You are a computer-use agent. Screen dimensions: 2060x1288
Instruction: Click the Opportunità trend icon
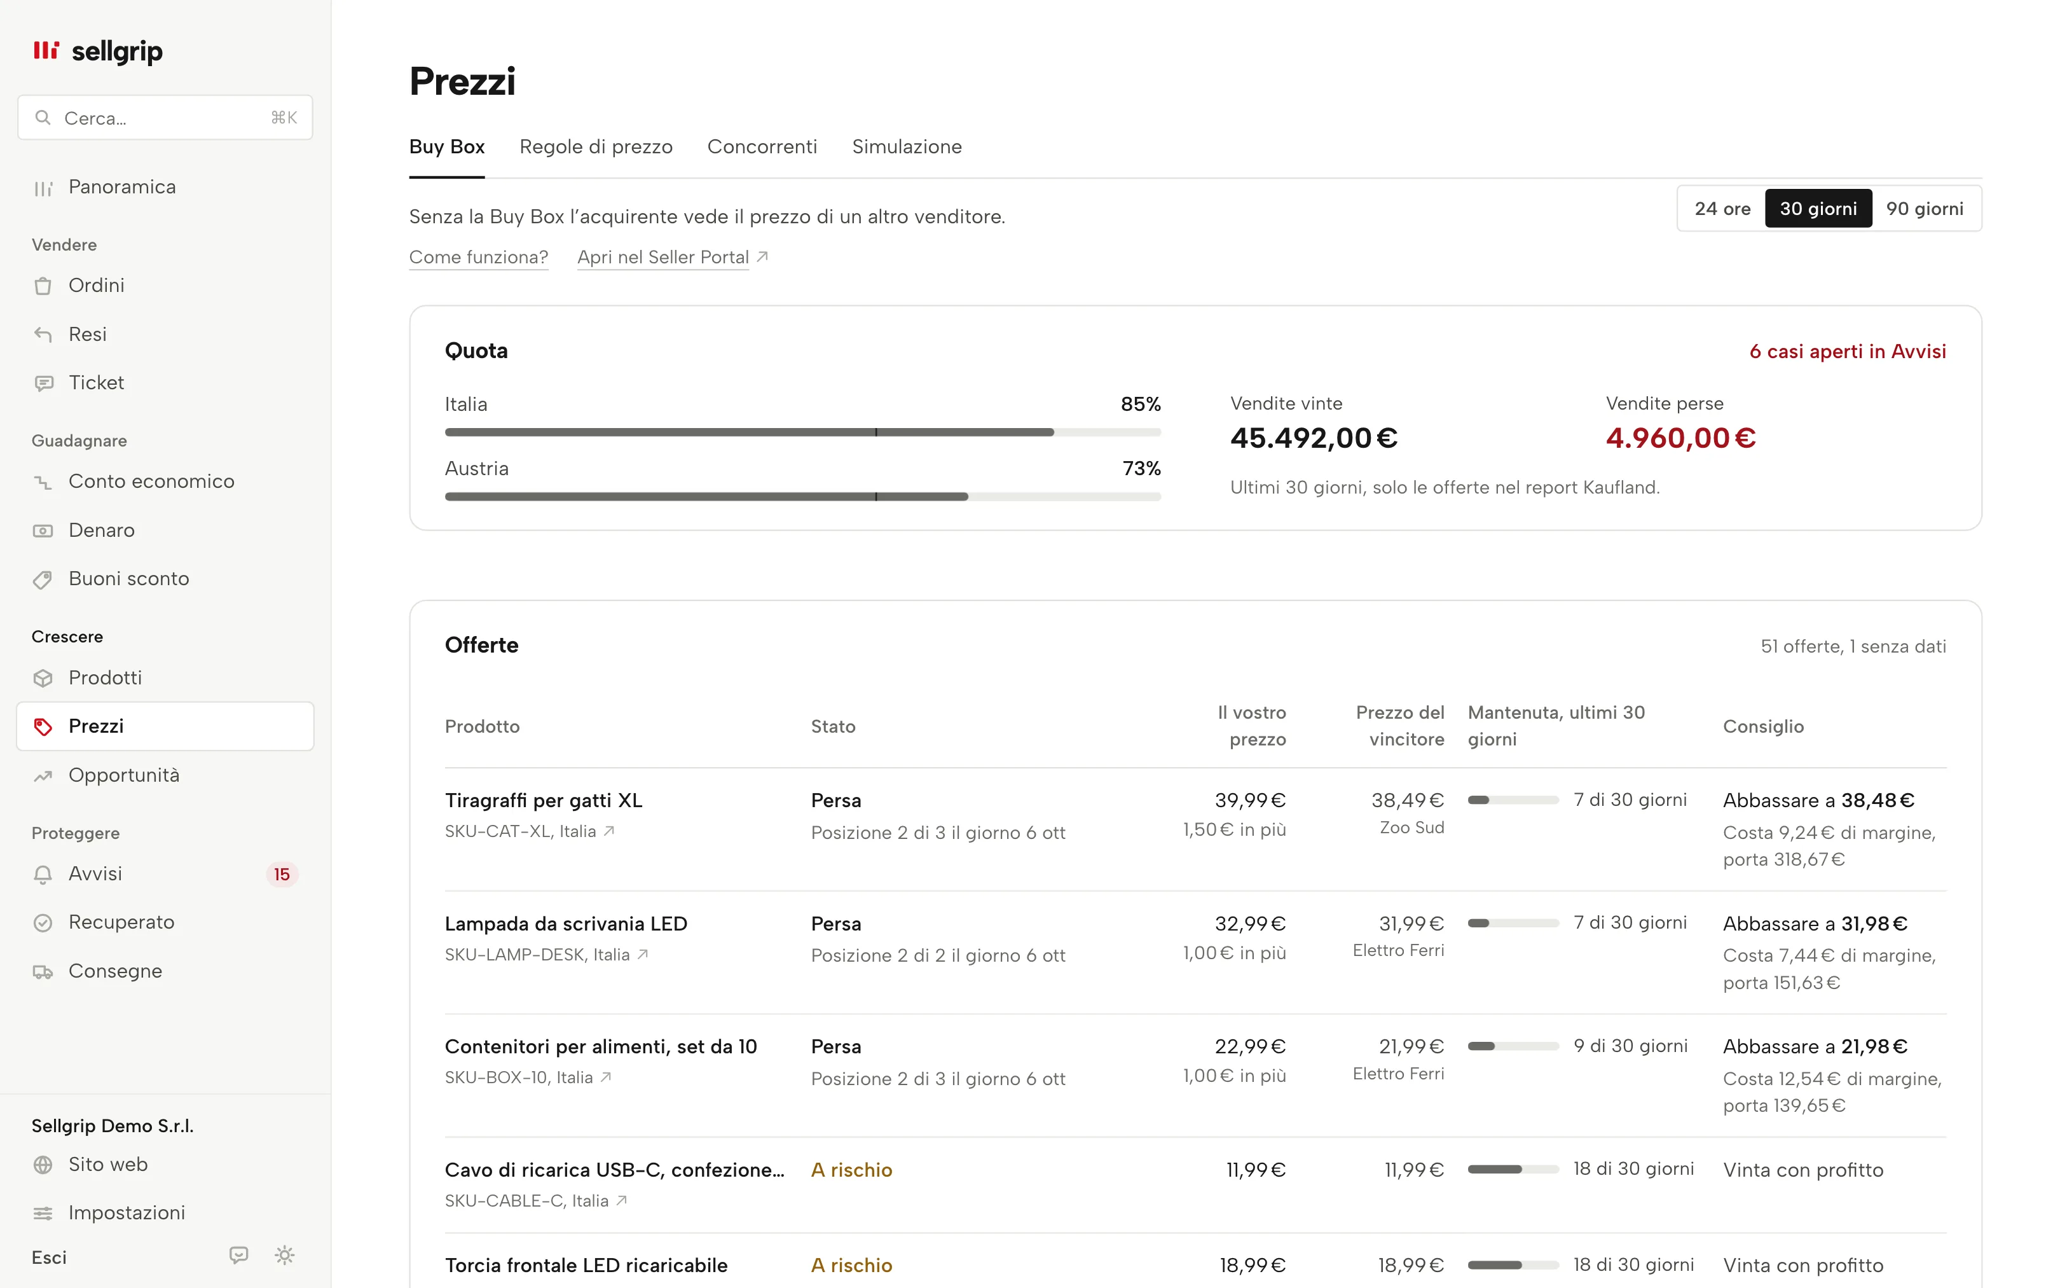43,776
